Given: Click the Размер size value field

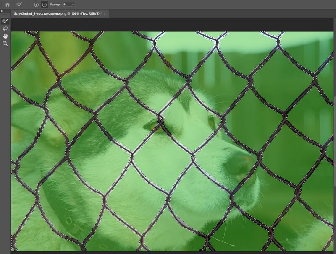Looking at the screenshot, I should [x=67, y=5].
